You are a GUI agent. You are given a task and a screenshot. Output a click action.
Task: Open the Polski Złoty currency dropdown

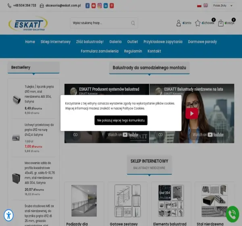coord(223,6)
